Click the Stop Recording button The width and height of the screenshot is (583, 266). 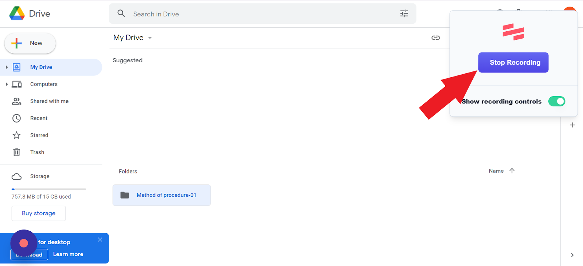[x=513, y=62]
